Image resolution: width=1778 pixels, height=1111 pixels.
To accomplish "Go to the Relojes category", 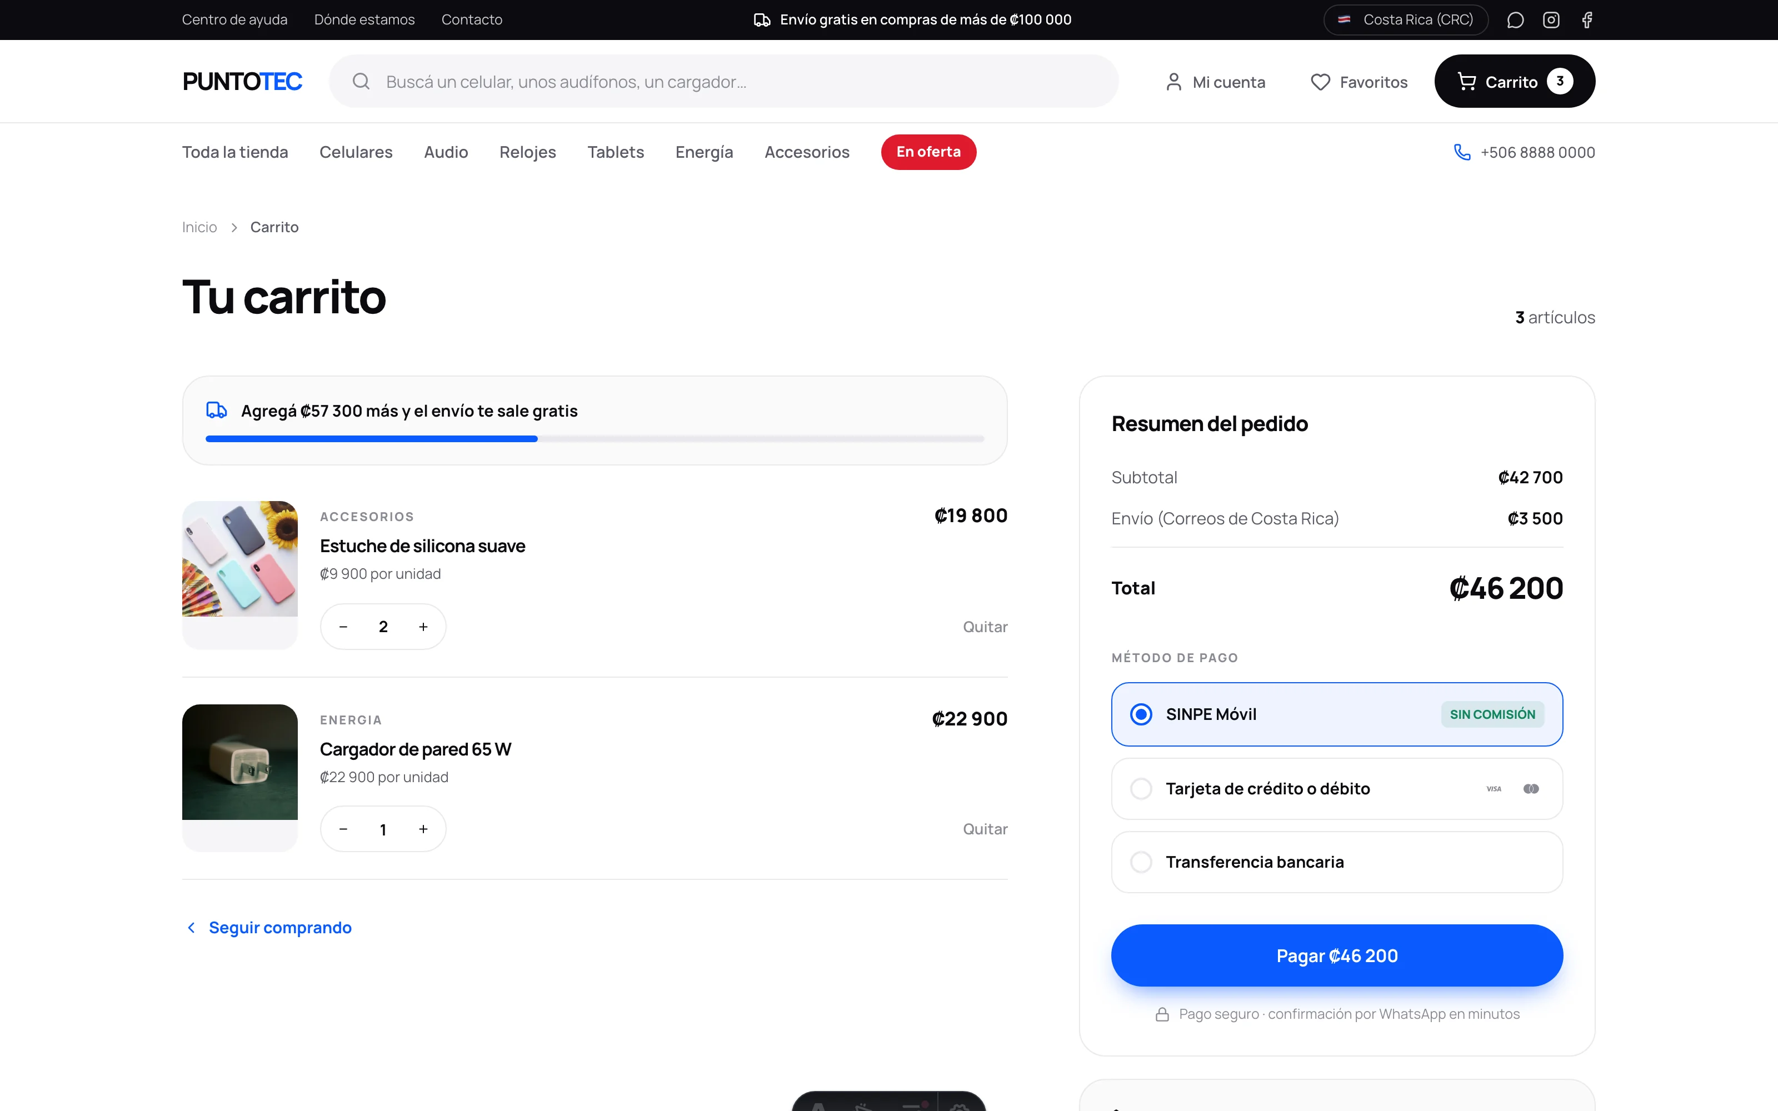I will pos(527,152).
